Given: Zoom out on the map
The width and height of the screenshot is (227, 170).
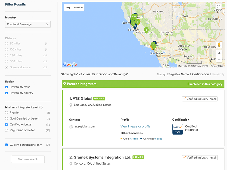Looking at the screenshot, I should [x=219, y=59].
